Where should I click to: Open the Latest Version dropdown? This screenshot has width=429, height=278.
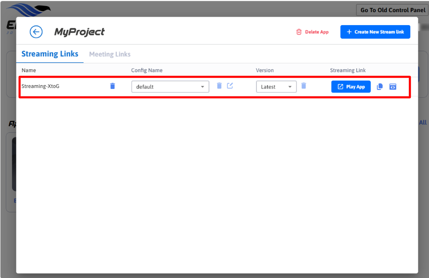[276, 87]
